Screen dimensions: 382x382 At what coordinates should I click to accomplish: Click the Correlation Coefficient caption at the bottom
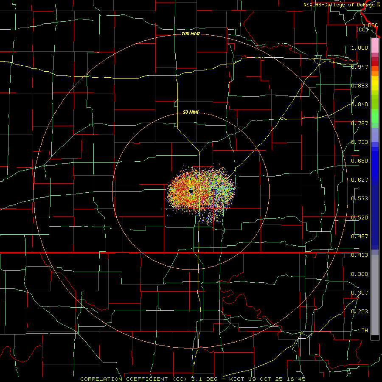(193, 379)
